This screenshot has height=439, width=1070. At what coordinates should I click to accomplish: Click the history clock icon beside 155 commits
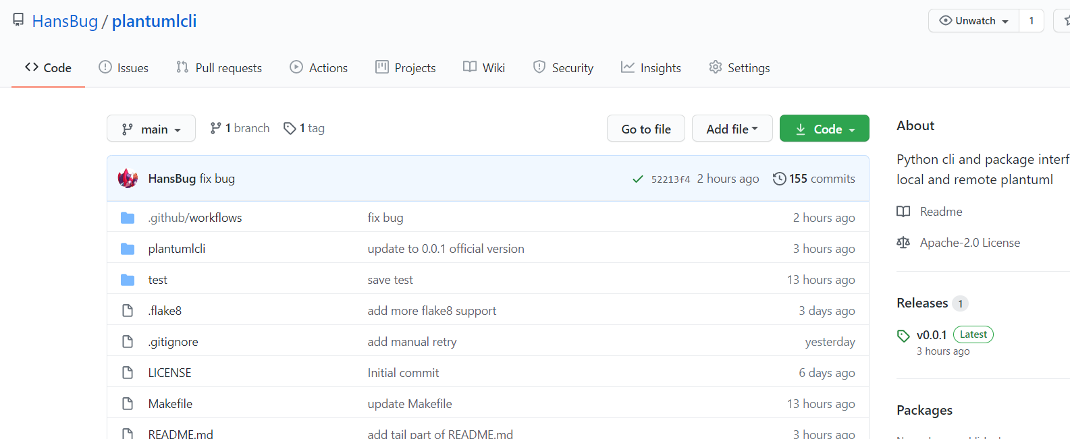tap(779, 179)
